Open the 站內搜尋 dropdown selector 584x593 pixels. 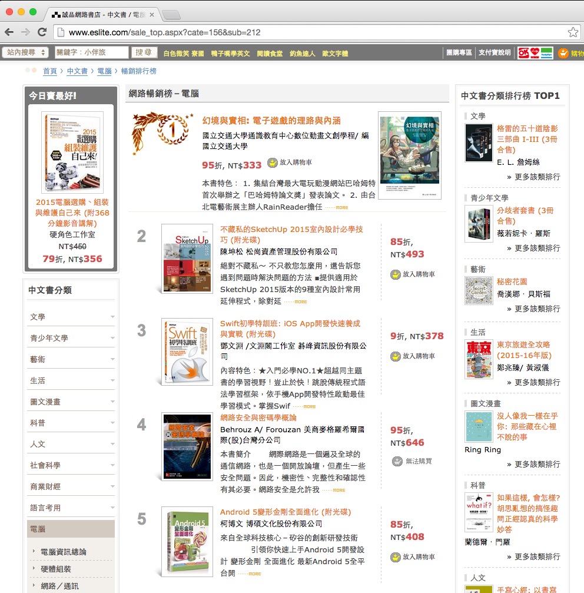click(x=26, y=52)
